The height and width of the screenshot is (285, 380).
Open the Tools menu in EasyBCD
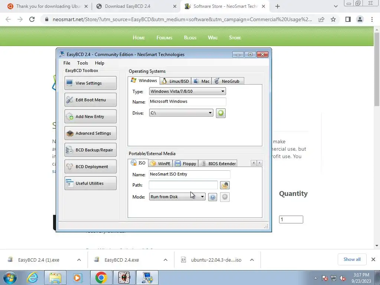[82, 63]
